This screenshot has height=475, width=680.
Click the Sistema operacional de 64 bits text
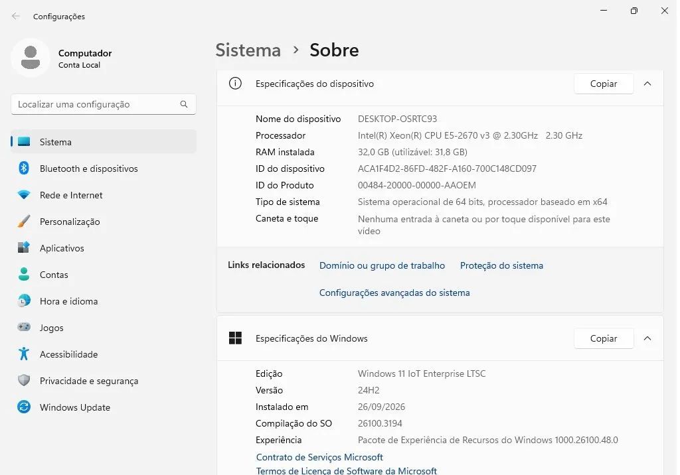tap(483, 202)
